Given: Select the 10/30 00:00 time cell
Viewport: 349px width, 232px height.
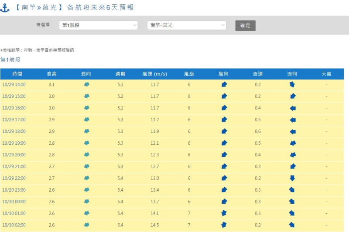Looking at the screenshot, I should (x=14, y=202).
